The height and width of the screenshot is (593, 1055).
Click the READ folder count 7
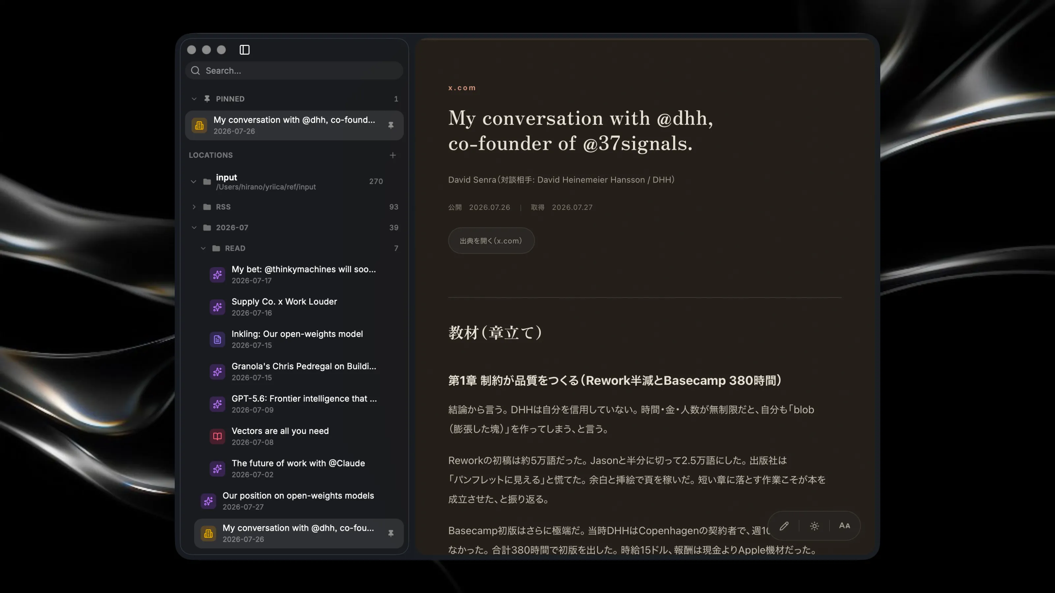click(x=396, y=248)
